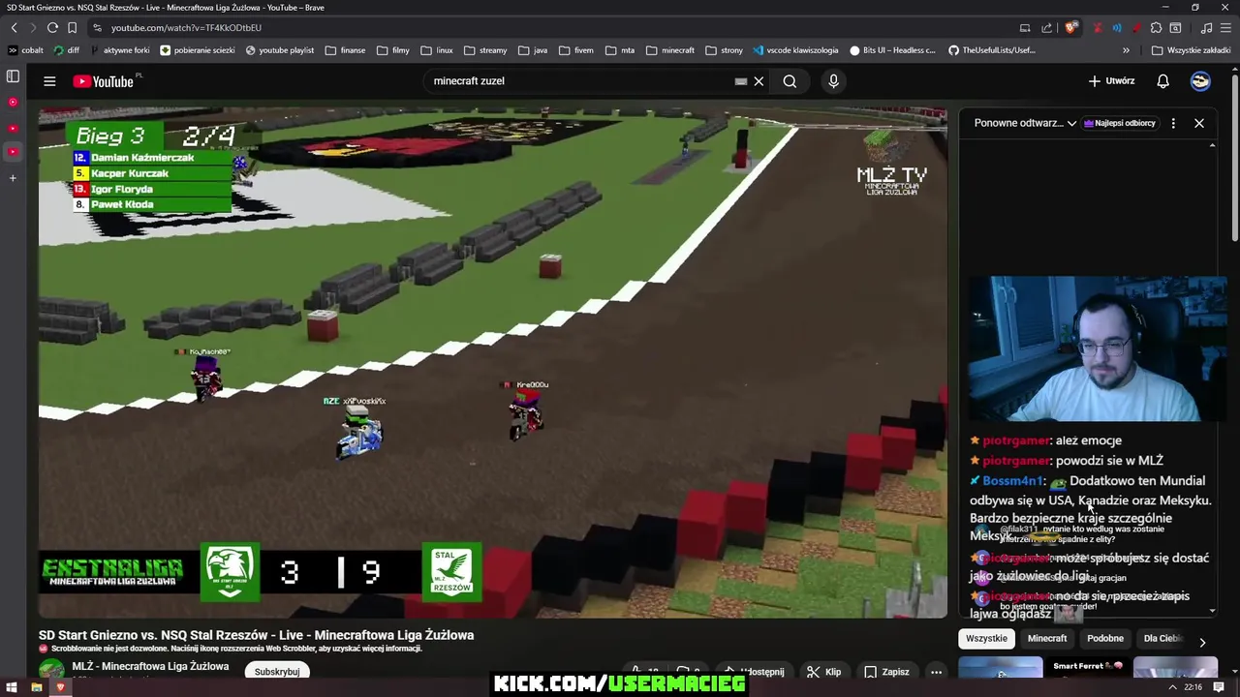Subscribe with the 'Subskrybuj' button
The height and width of the screenshot is (697, 1240).
(x=277, y=671)
